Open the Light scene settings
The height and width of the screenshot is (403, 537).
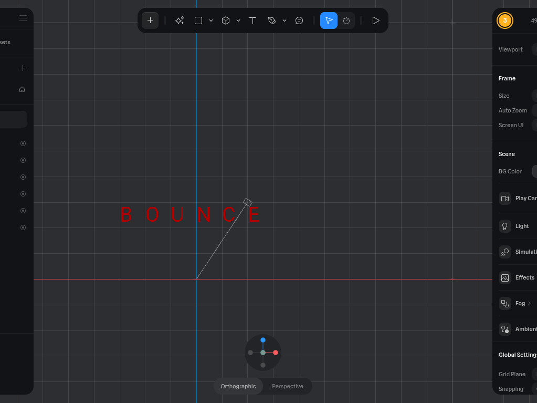click(x=505, y=226)
